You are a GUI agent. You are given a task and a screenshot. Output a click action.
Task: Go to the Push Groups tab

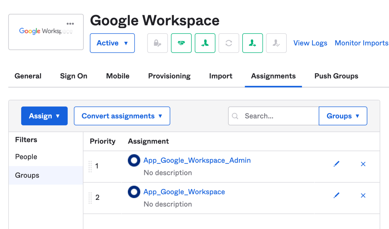[x=336, y=76]
